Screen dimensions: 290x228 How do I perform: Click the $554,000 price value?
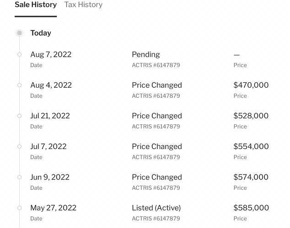[x=251, y=147]
